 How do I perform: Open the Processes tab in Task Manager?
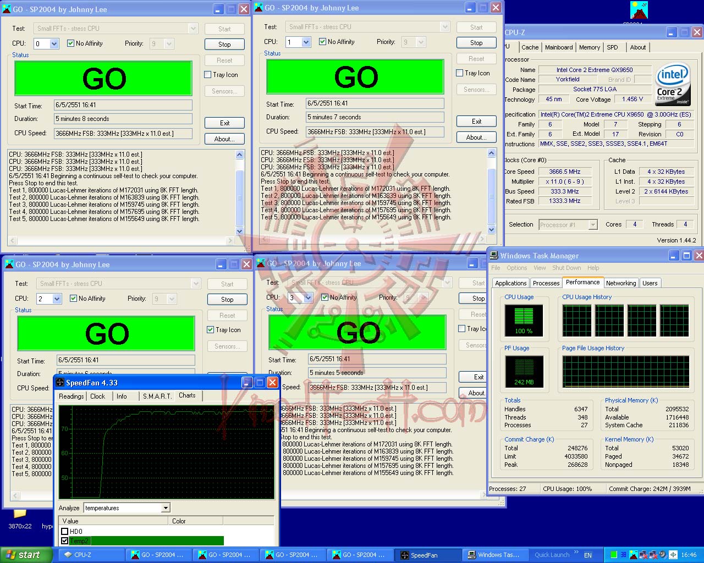pos(546,283)
